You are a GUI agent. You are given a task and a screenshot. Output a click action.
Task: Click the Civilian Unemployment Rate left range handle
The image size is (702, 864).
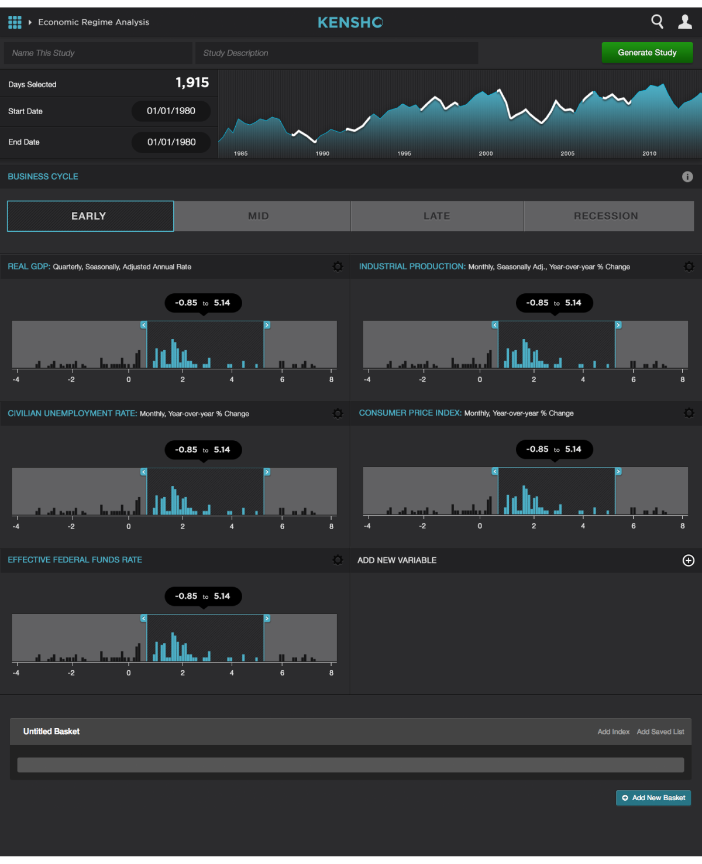point(143,472)
